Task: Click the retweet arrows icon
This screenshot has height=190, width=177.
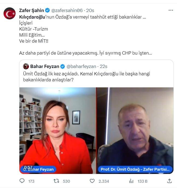Action: [56, 181]
